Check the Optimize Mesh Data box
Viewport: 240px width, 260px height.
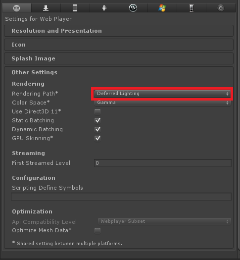click(x=97, y=231)
